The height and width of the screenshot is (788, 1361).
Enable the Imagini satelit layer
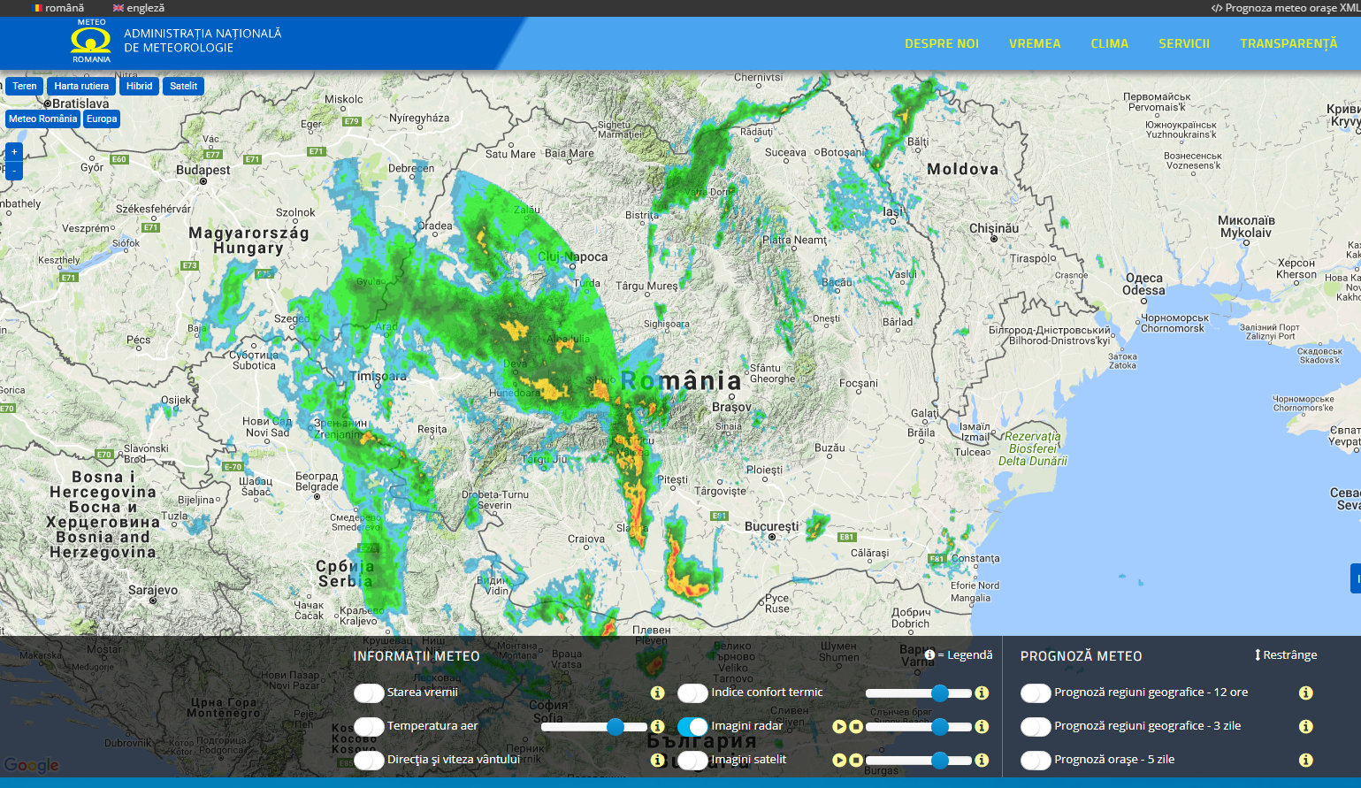click(692, 760)
